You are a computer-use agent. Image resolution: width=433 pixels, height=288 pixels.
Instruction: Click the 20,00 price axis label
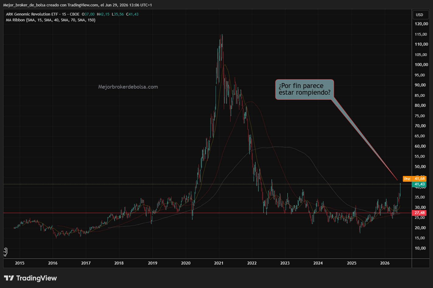click(420, 228)
